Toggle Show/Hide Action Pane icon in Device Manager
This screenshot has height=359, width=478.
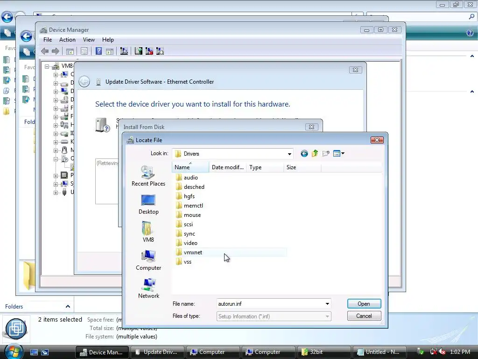coord(109,51)
